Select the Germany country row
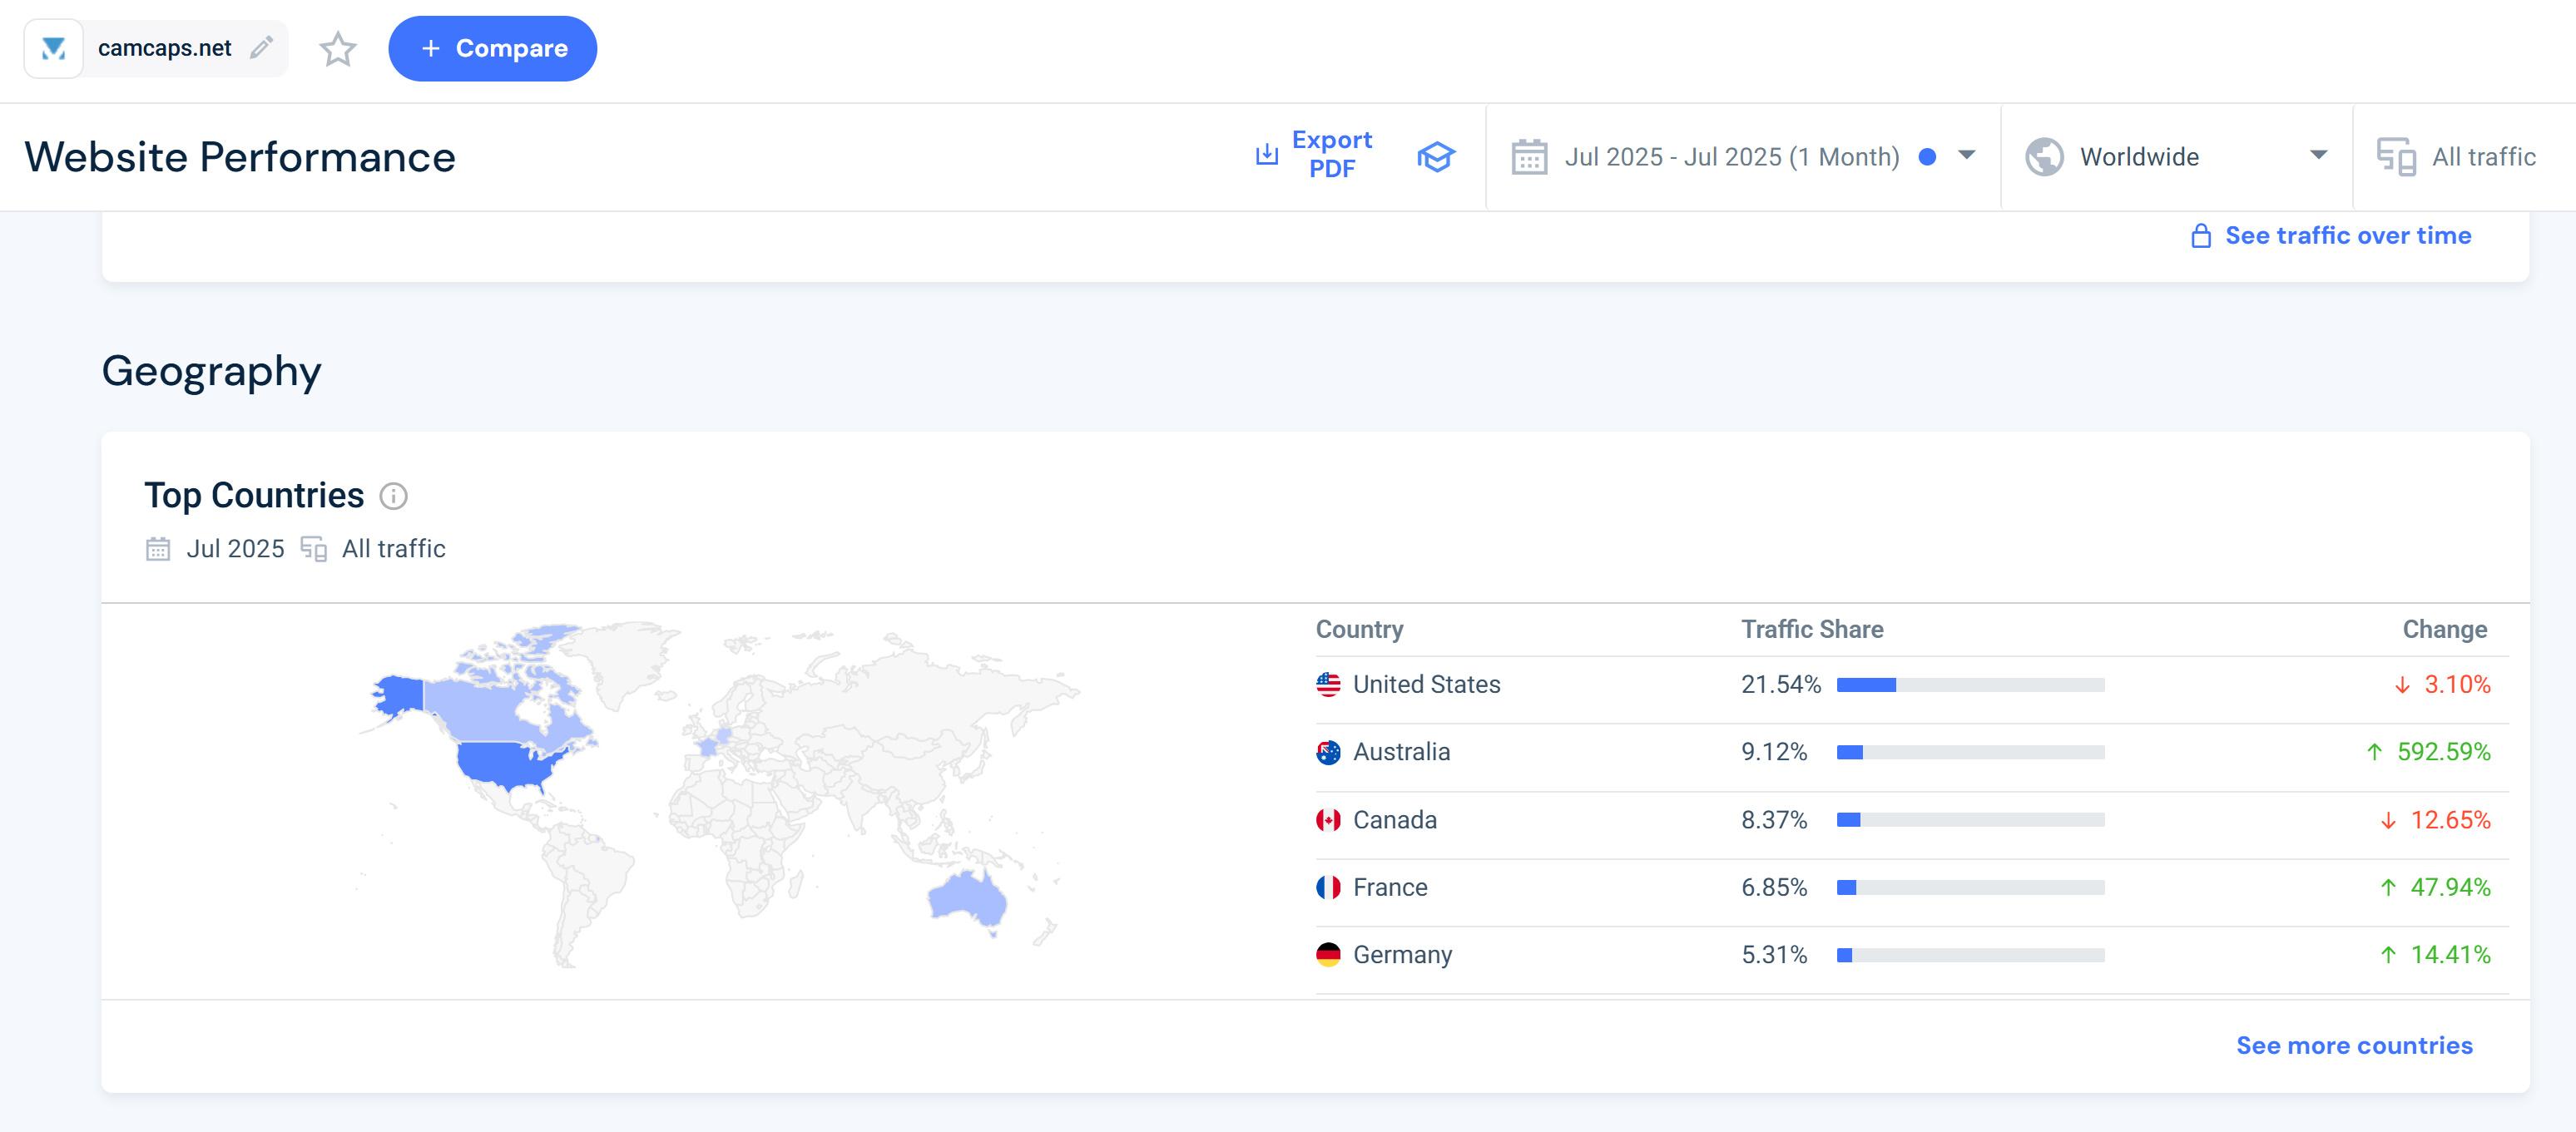Screen dimensions: 2576x1132 (1402, 955)
